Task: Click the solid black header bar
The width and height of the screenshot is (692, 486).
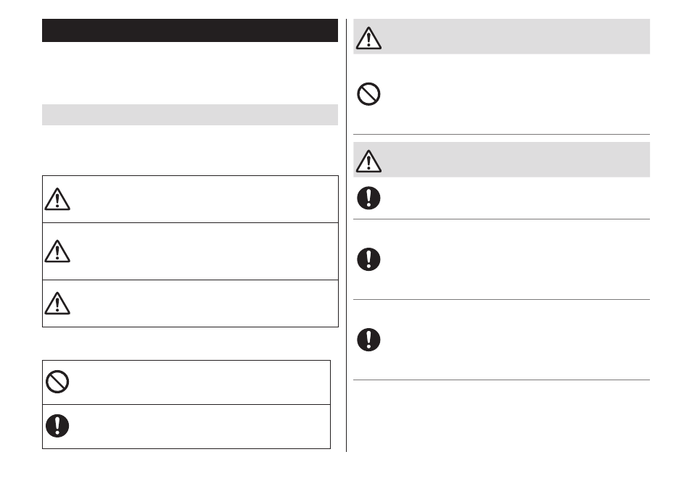Action: click(x=190, y=30)
